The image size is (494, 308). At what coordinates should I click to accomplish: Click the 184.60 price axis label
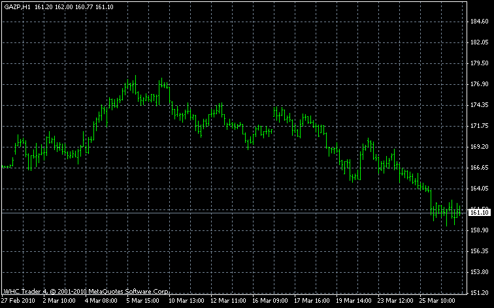click(x=480, y=22)
